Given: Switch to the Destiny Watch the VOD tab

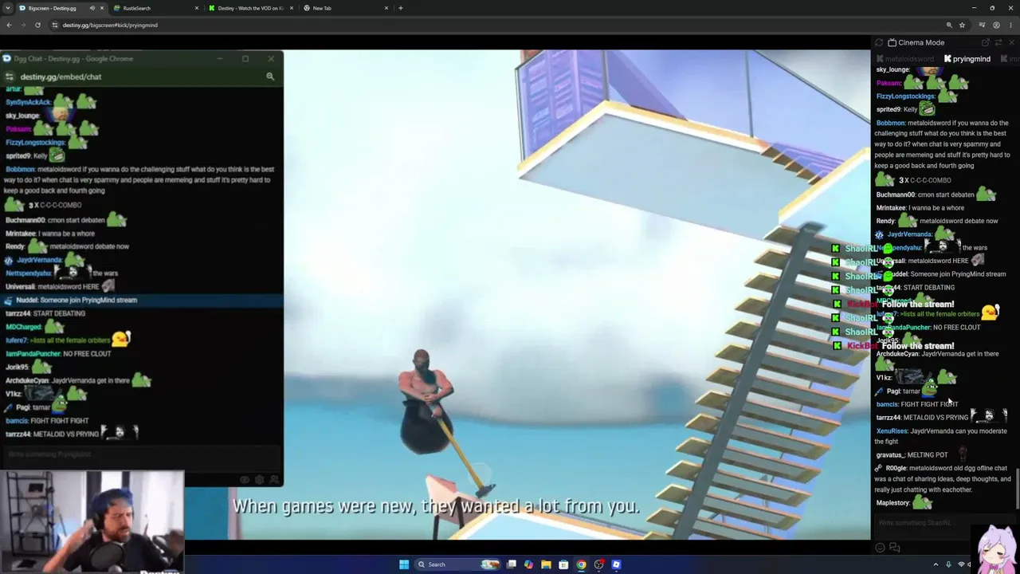Looking at the screenshot, I should (250, 8).
